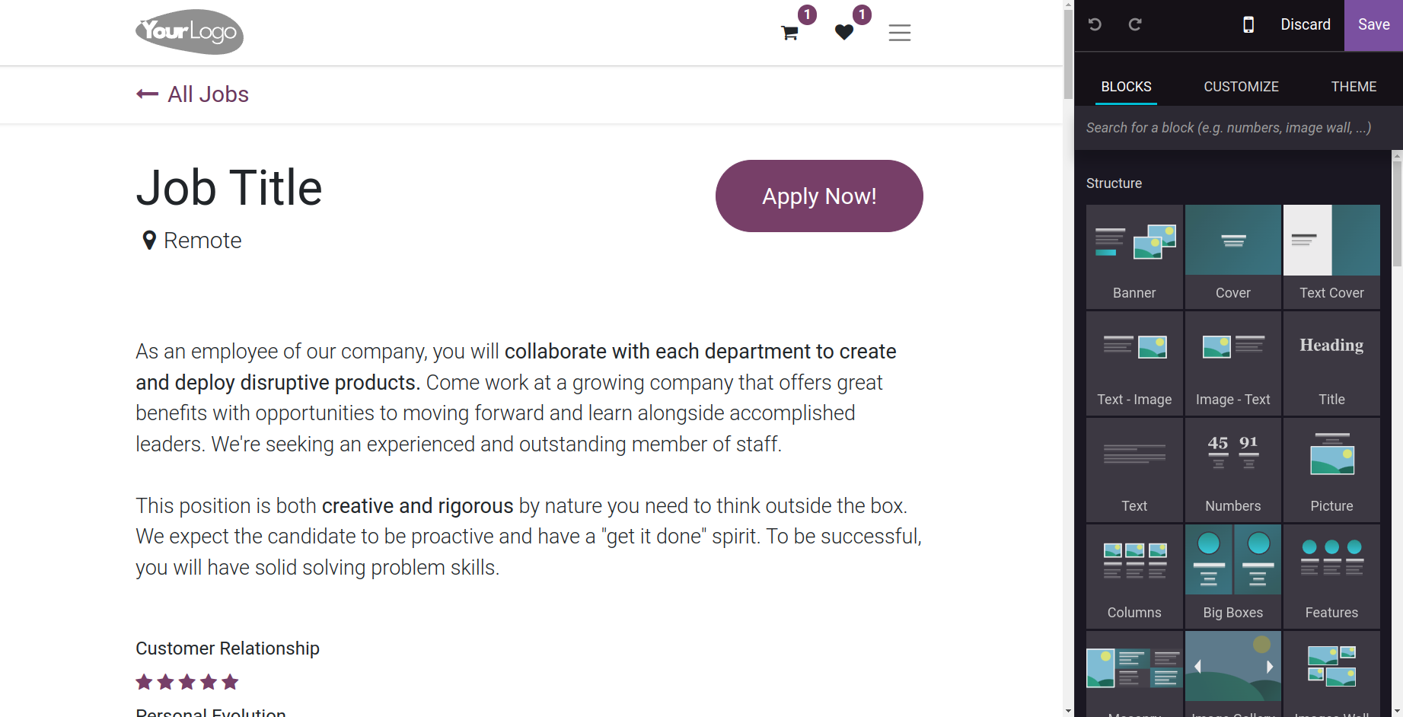This screenshot has width=1403, height=717.
Task: Discard the page edits
Action: pos(1306,24)
